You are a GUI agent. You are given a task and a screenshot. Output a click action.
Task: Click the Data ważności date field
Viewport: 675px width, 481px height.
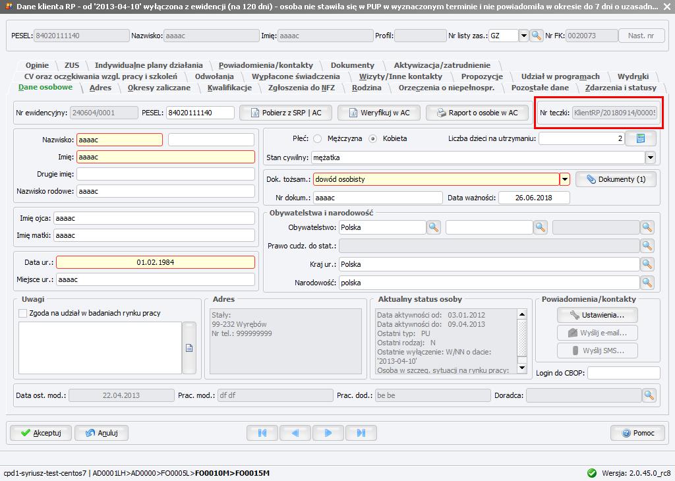(x=534, y=198)
